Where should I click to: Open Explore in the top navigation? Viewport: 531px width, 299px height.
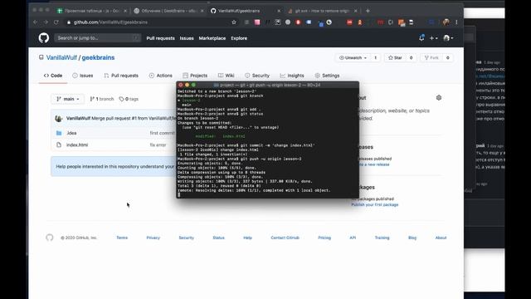239,38
